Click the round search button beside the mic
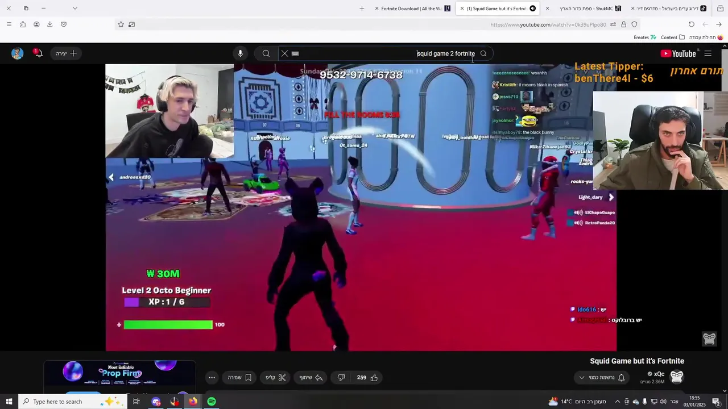The width and height of the screenshot is (728, 409). (x=266, y=53)
